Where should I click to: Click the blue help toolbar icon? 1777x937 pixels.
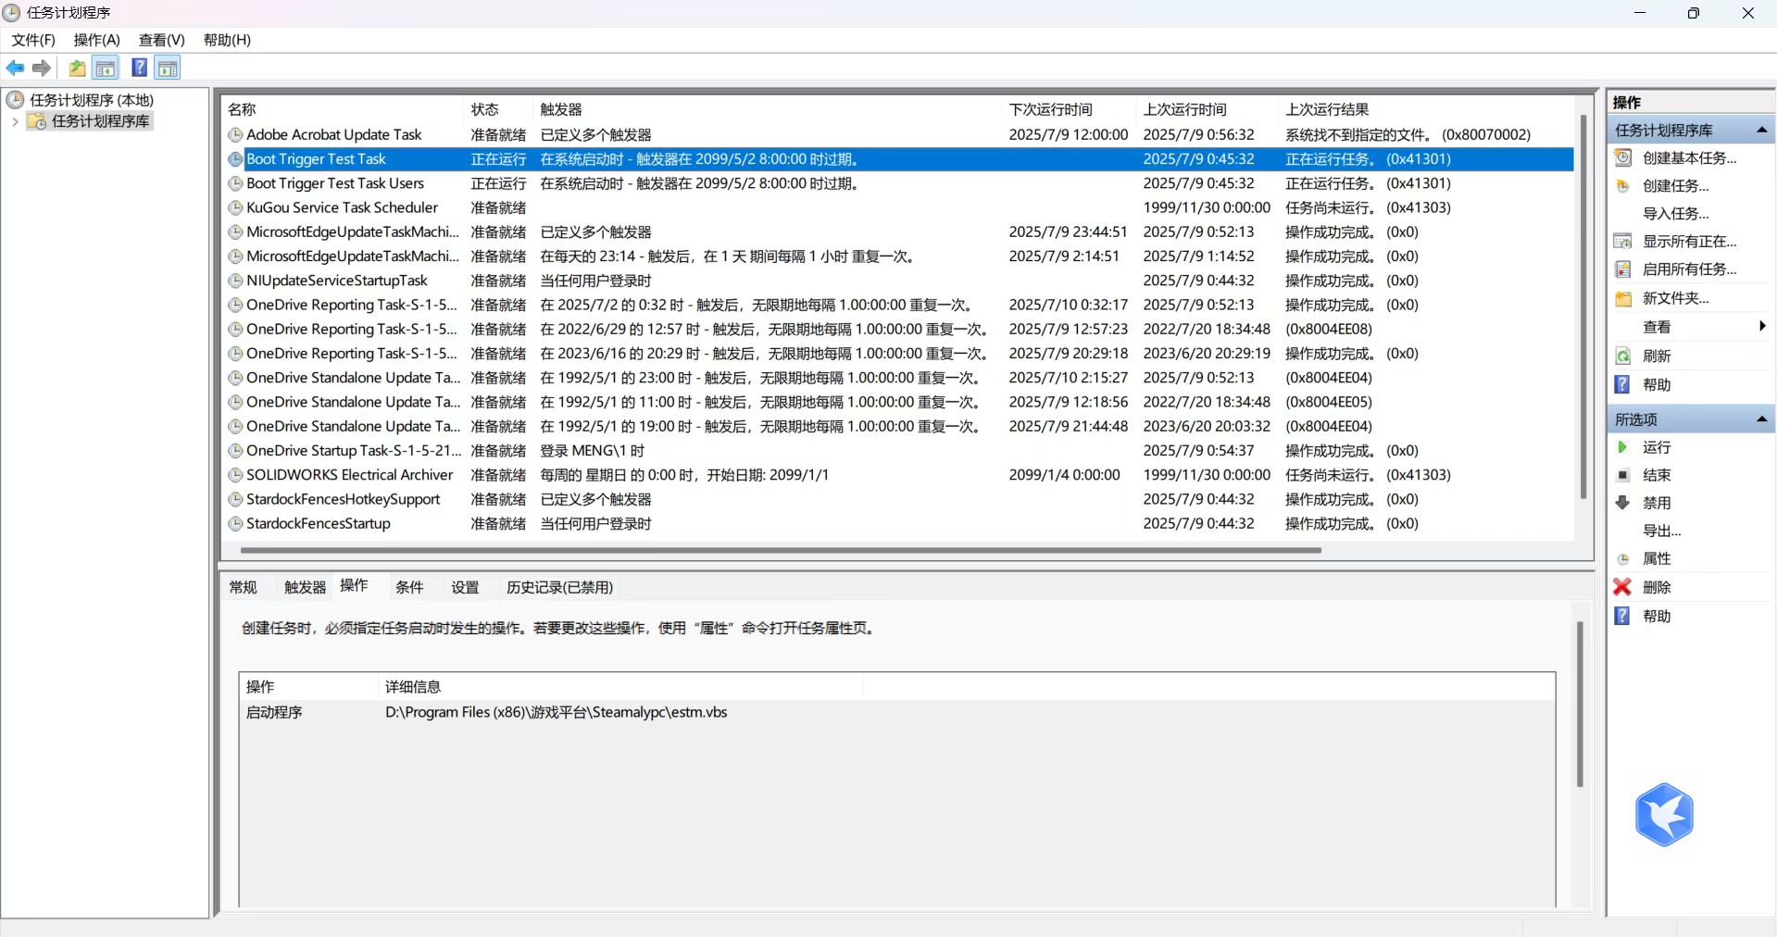click(x=139, y=68)
